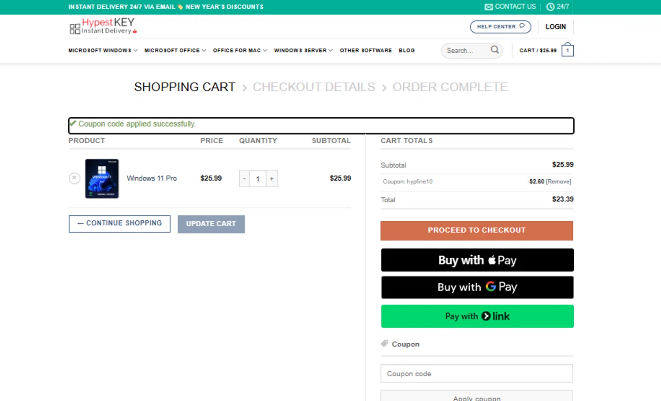The height and width of the screenshot is (401, 661).
Task: Go to Shopping Cart step
Action: 185,87
